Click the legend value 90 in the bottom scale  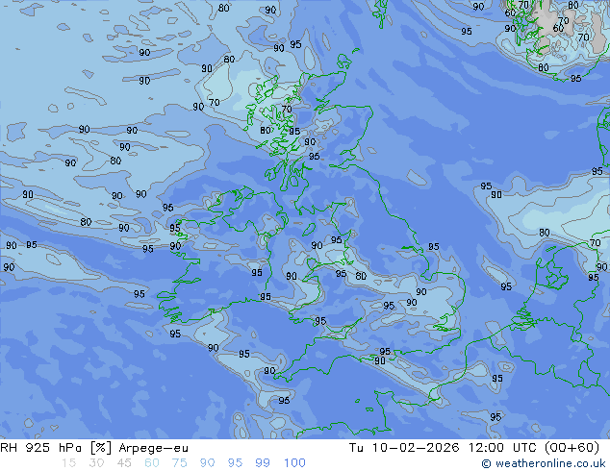(x=207, y=463)
